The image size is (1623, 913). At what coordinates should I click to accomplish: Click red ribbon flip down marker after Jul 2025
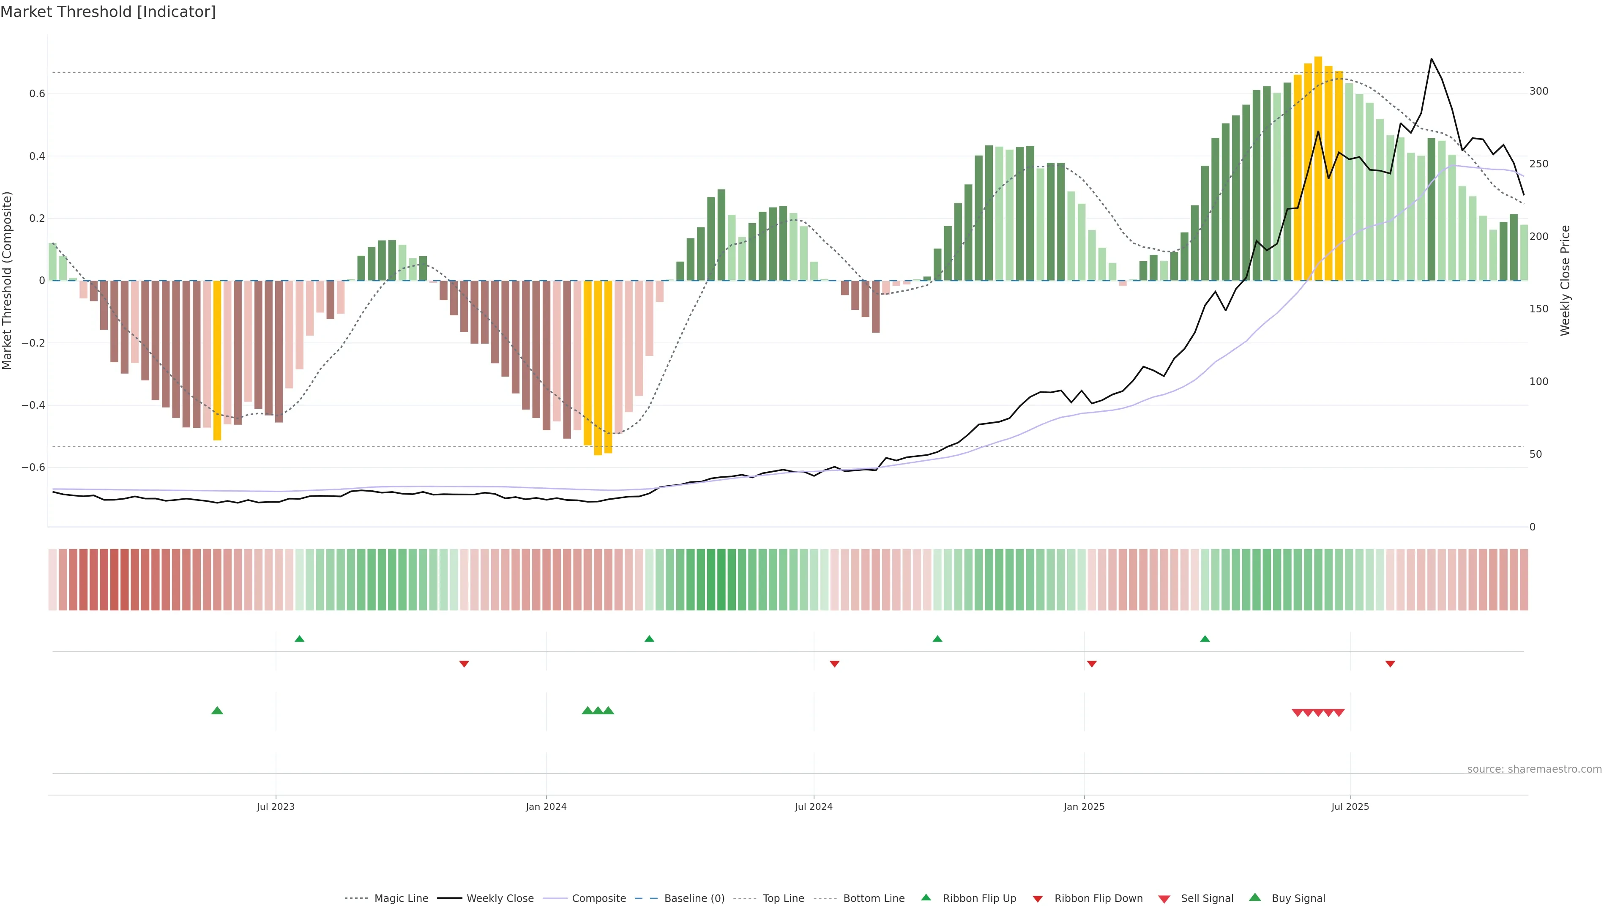(1390, 664)
